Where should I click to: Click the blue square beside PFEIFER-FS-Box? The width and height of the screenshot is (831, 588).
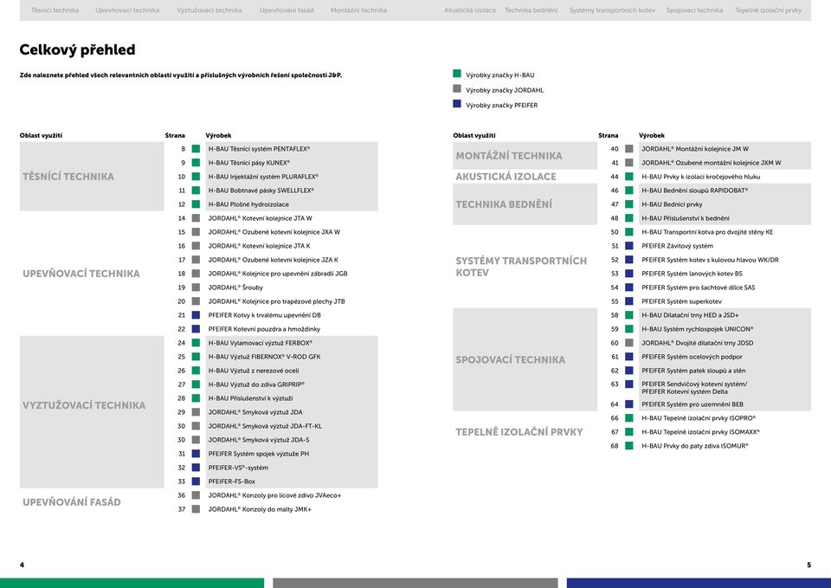tap(196, 481)
